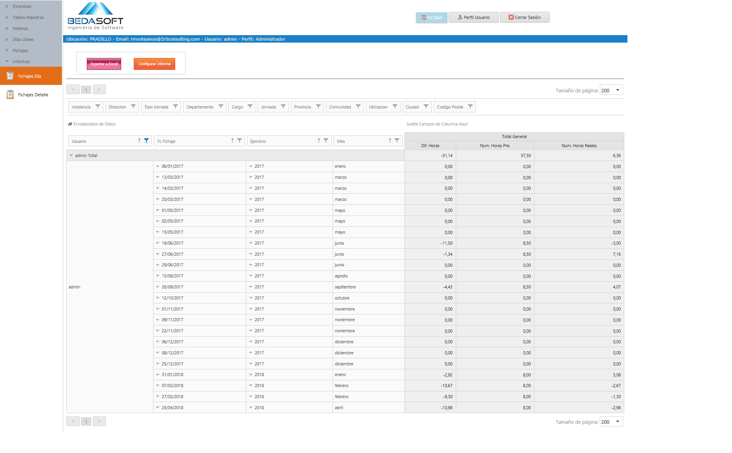
Task: Click sort arrow on Ejercicio field
Action: click(319, 140)
